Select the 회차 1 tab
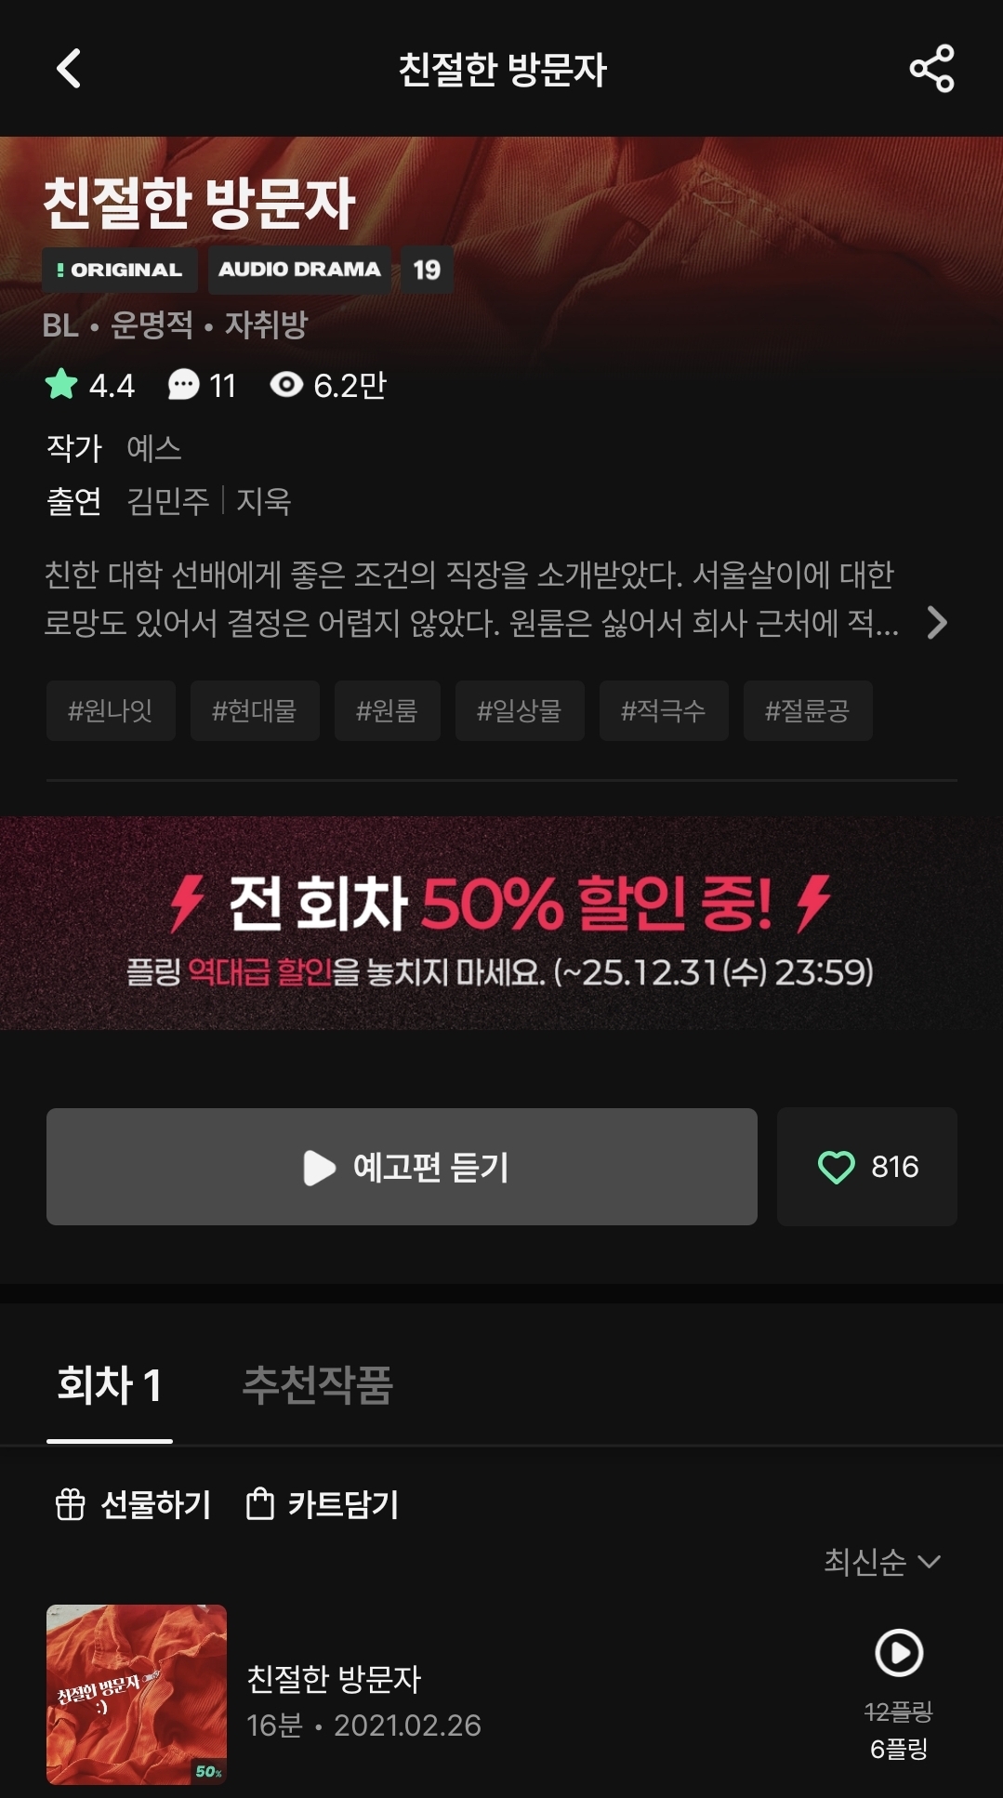Screen dimensions: 1003x1798 (x=110, y=1384)
